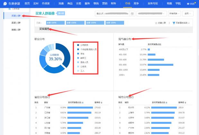Open the 消息 message icon in the header
This screenshot has height=135, width=199.
[x=188, y=4]
